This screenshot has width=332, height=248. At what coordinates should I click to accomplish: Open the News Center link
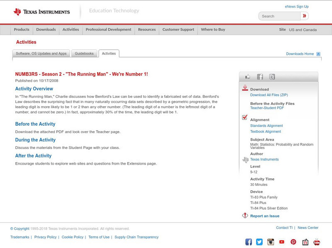coord(308,228)
